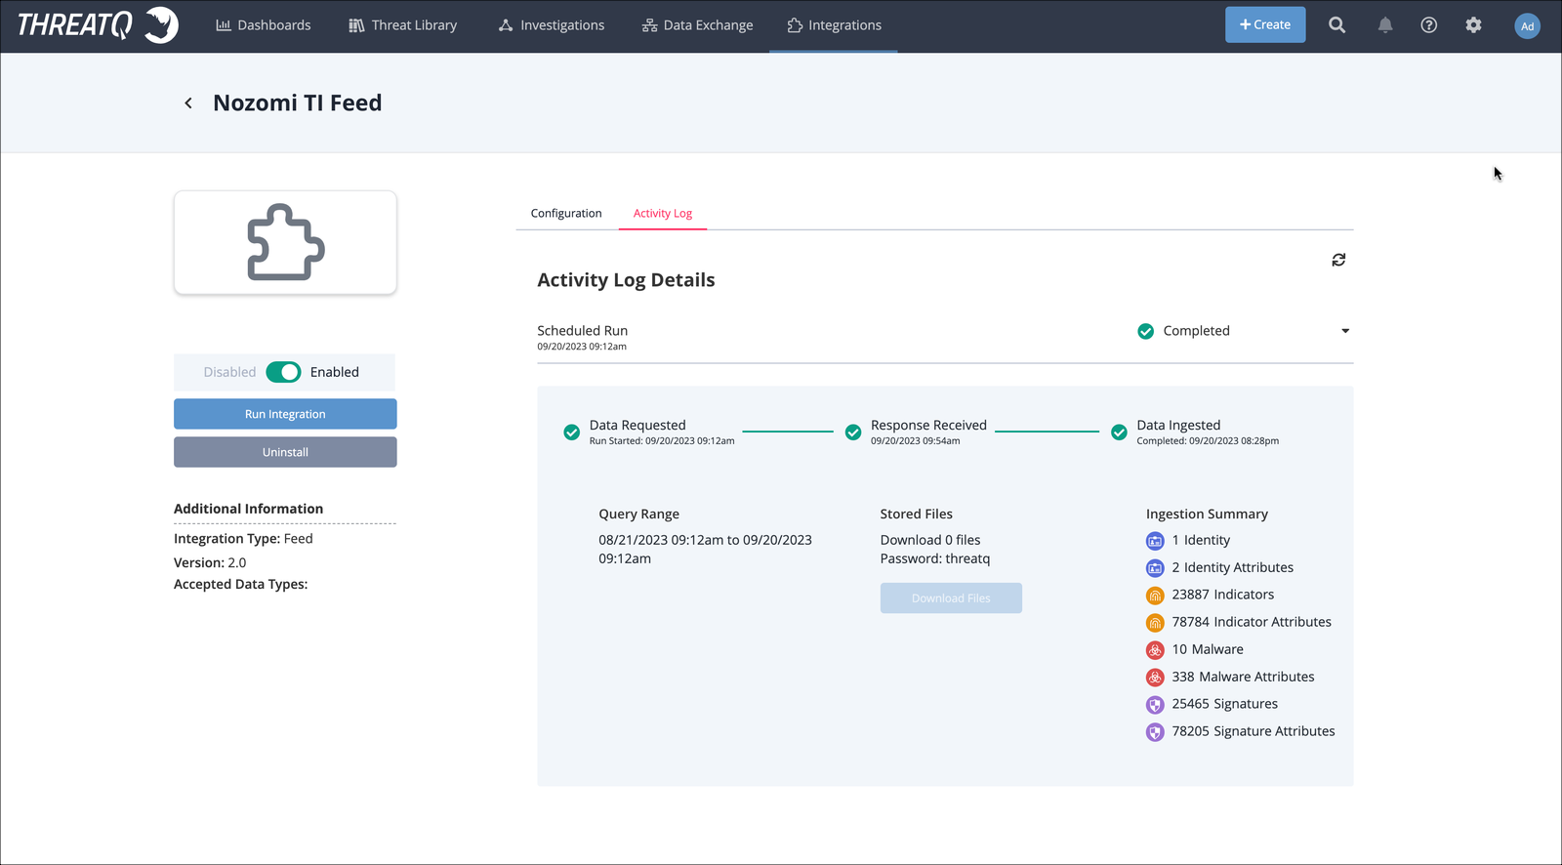Image resolution: width=1562 pixels, height=865 pixels.
Task: Click the Response Received check icon
Action: click(x=853, y=432)
